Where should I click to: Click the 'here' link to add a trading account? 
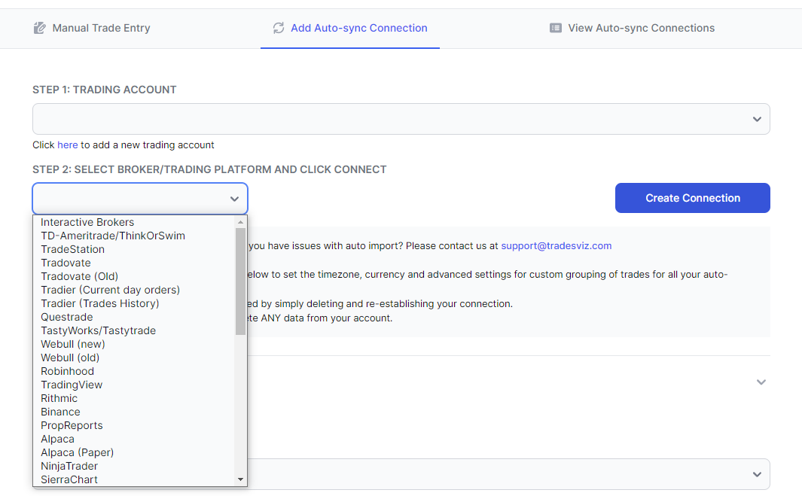pyautogui.click(x=67, y=145)
